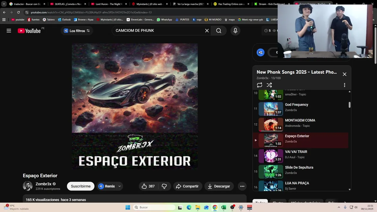
Task: Switch to the Myinstants tab
Action: 150,4
